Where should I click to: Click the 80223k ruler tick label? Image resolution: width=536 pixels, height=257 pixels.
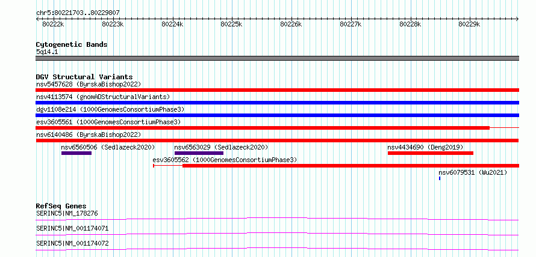(113, 24)
